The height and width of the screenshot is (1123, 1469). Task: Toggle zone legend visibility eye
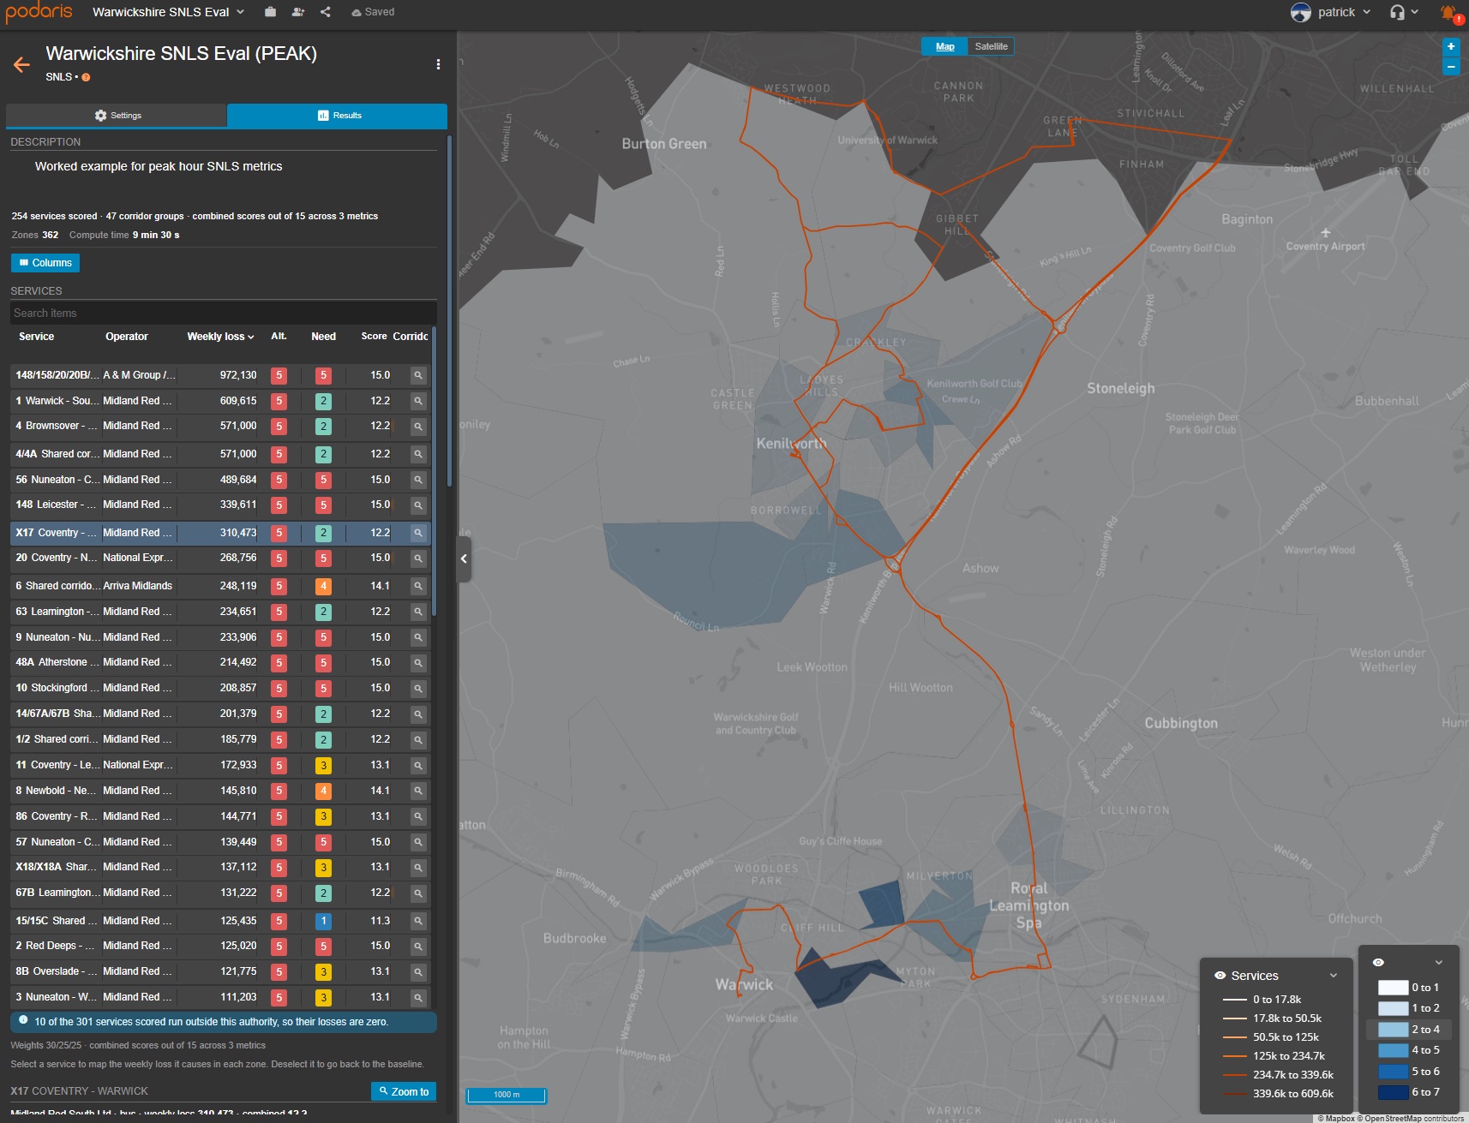tap(1378, 962)
